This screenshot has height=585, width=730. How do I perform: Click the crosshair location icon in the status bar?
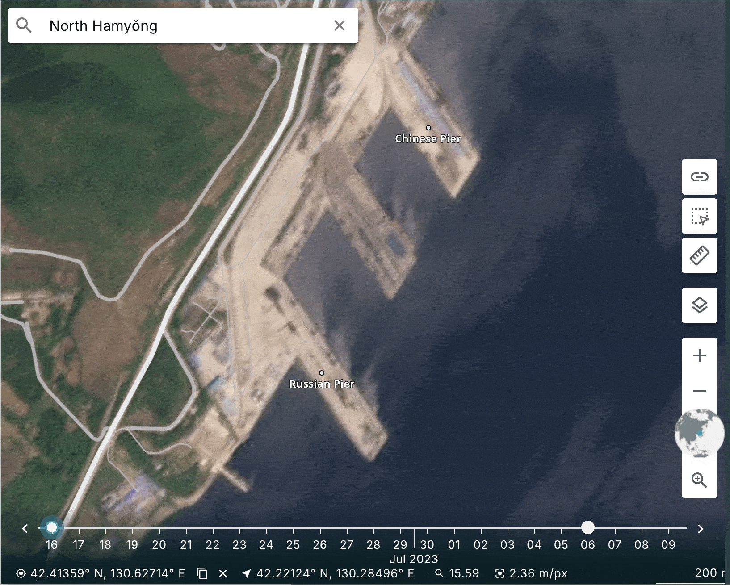(x=21, y=573)
